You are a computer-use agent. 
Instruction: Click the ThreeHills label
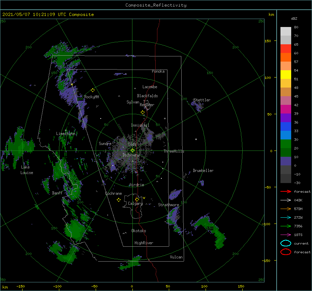pyautogui.click(x=174, y=151)
